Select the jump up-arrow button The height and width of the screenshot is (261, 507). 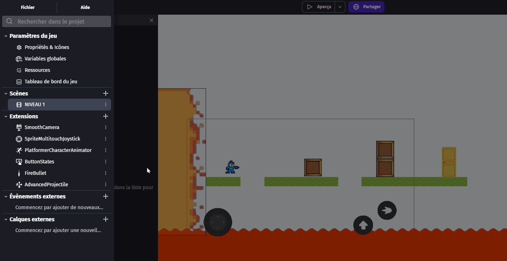click(363, 225)
